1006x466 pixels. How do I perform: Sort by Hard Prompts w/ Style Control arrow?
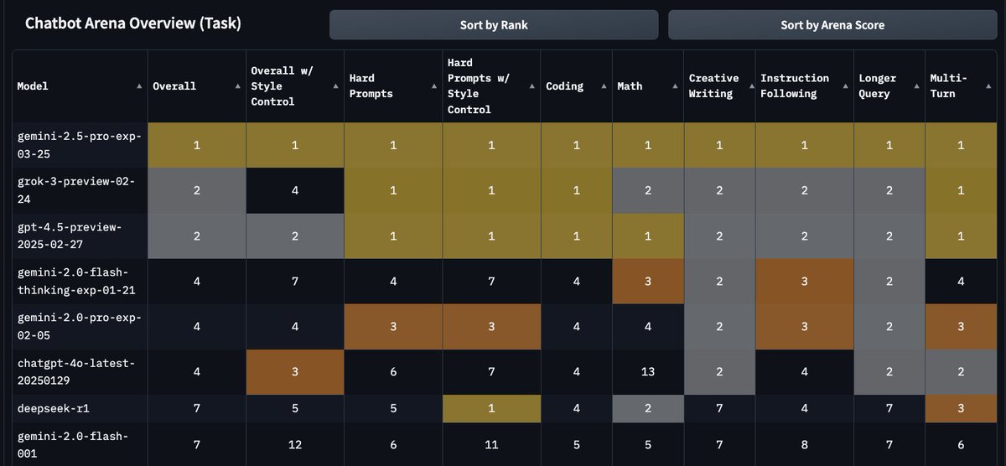point(532,86)
